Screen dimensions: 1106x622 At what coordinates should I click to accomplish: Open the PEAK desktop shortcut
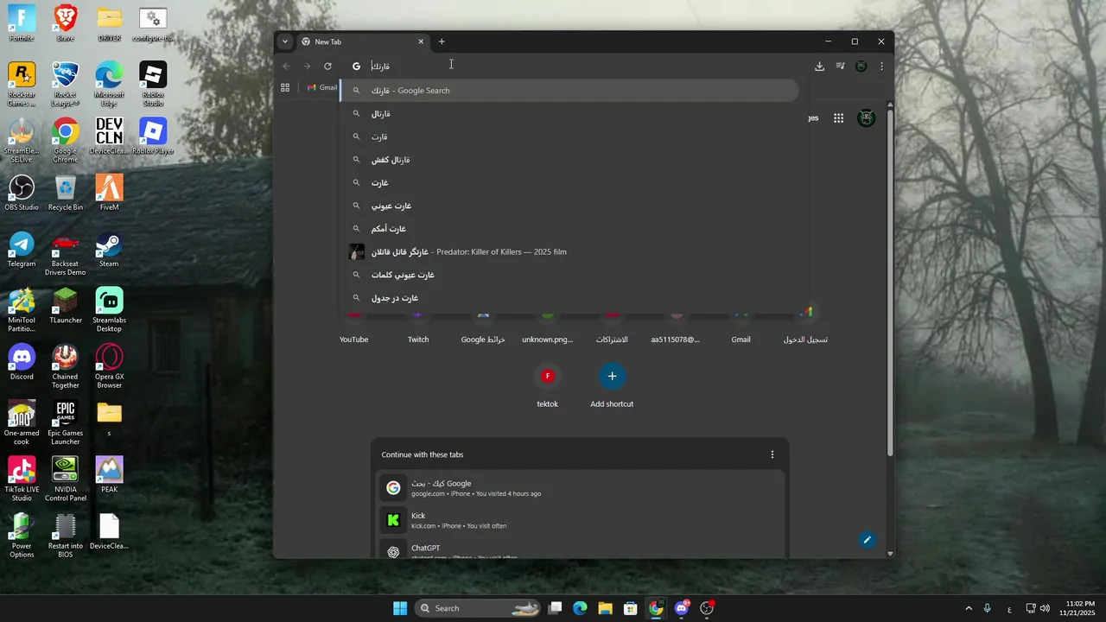[109, 474]
